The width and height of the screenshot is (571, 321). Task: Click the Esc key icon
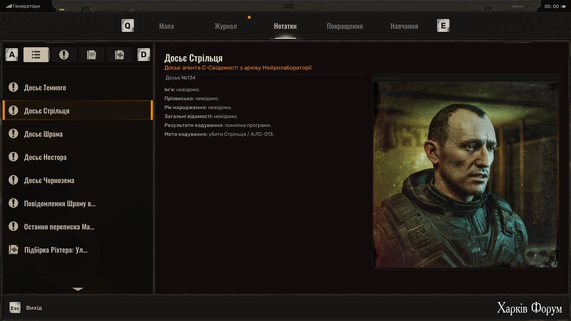[15, 308]
